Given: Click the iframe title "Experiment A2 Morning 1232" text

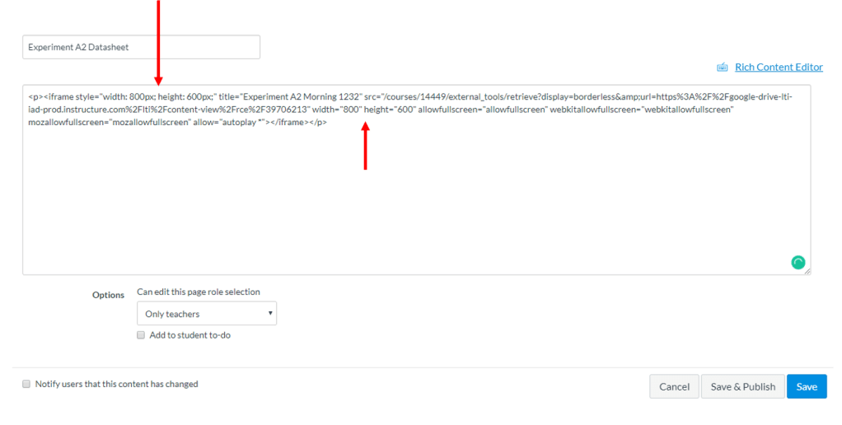Looking at the screenshot, I should 302,96.
